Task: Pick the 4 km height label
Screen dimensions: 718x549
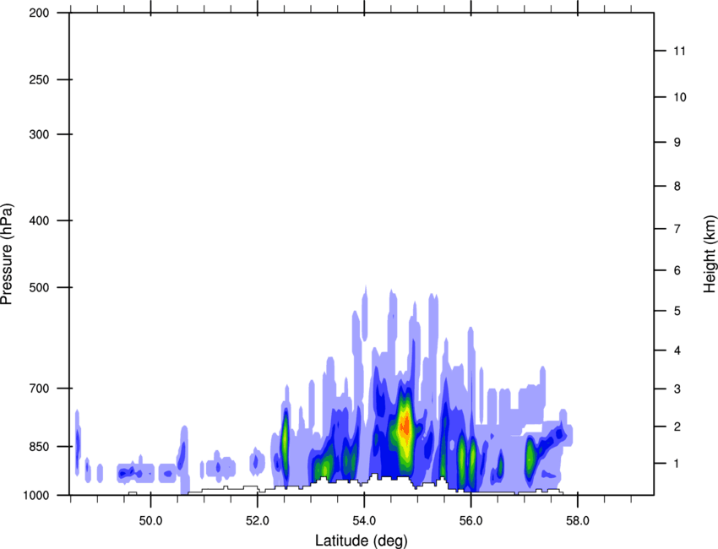Action: click(x=677, y=351)
